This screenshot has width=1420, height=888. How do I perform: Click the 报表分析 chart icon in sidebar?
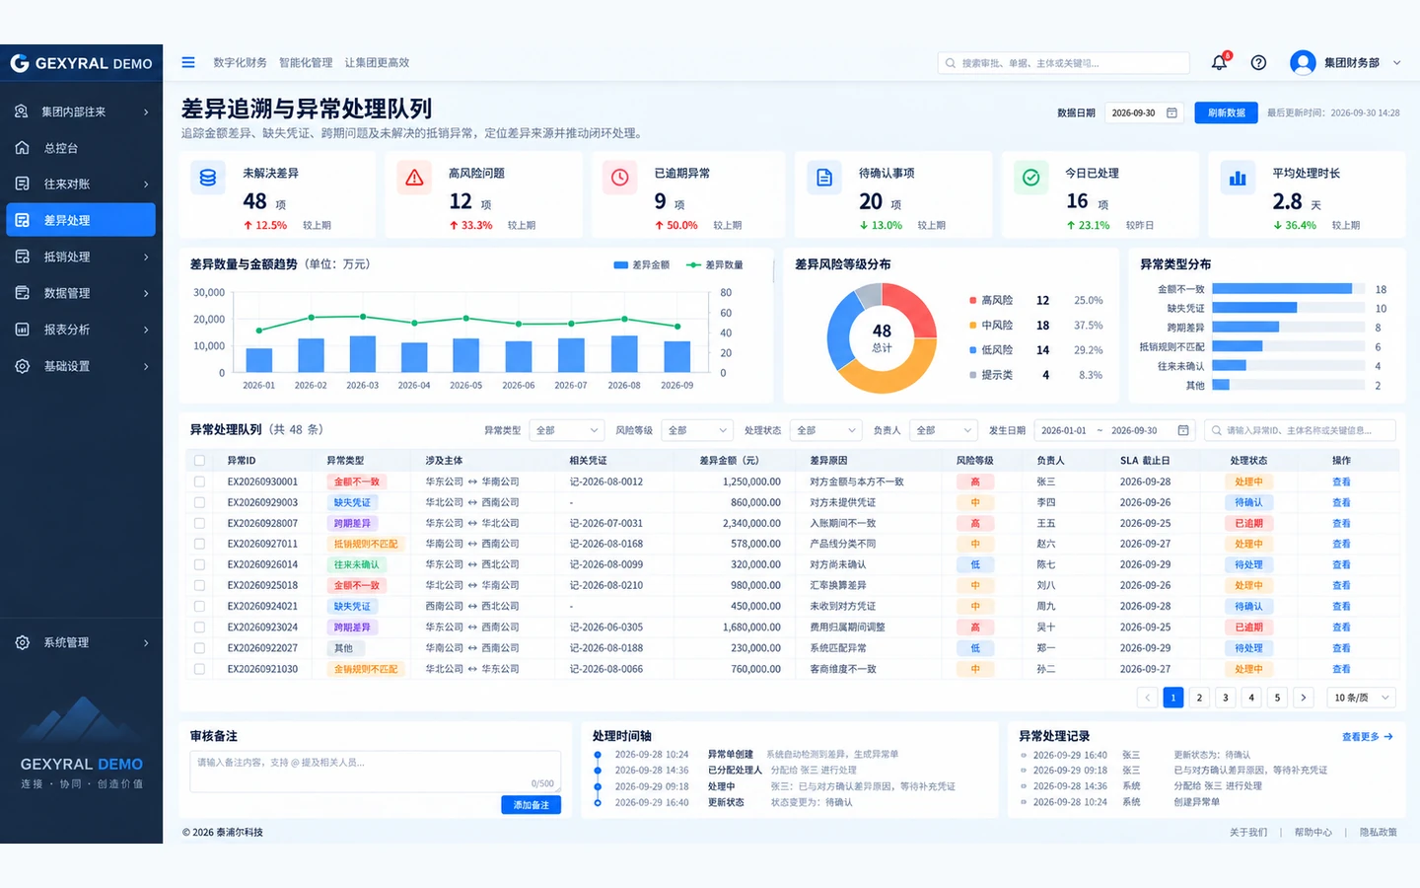click(22, 330)
